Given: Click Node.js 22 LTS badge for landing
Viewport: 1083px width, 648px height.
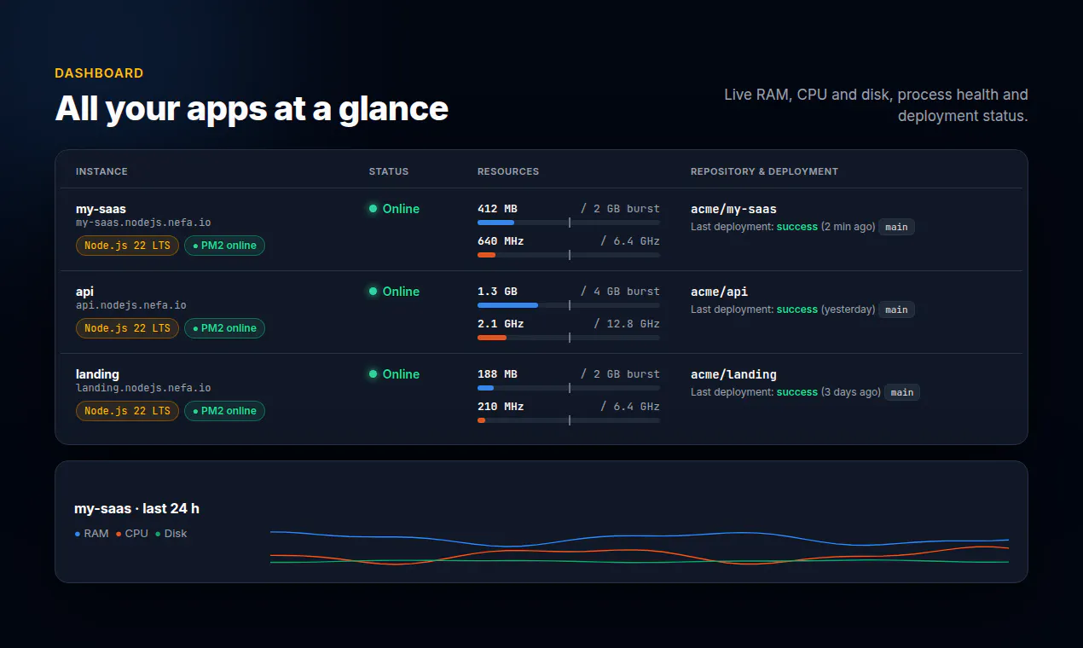Looking at the screenshot, I should click(x=127, y=411).
